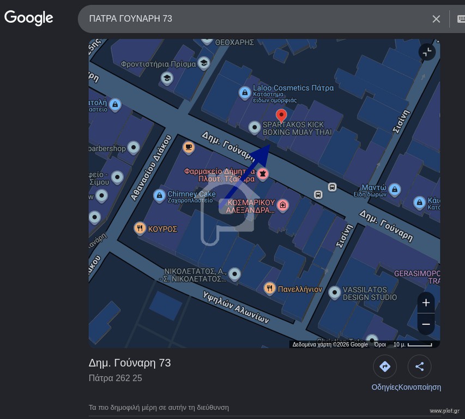Collapse the expanded map view

click(x=427, y=52)
